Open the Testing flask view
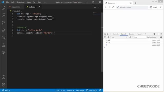This screenshot has height=92, width=164. coord(4,45)
